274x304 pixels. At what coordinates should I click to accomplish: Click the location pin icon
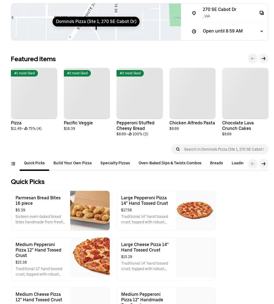pos(194,13)
